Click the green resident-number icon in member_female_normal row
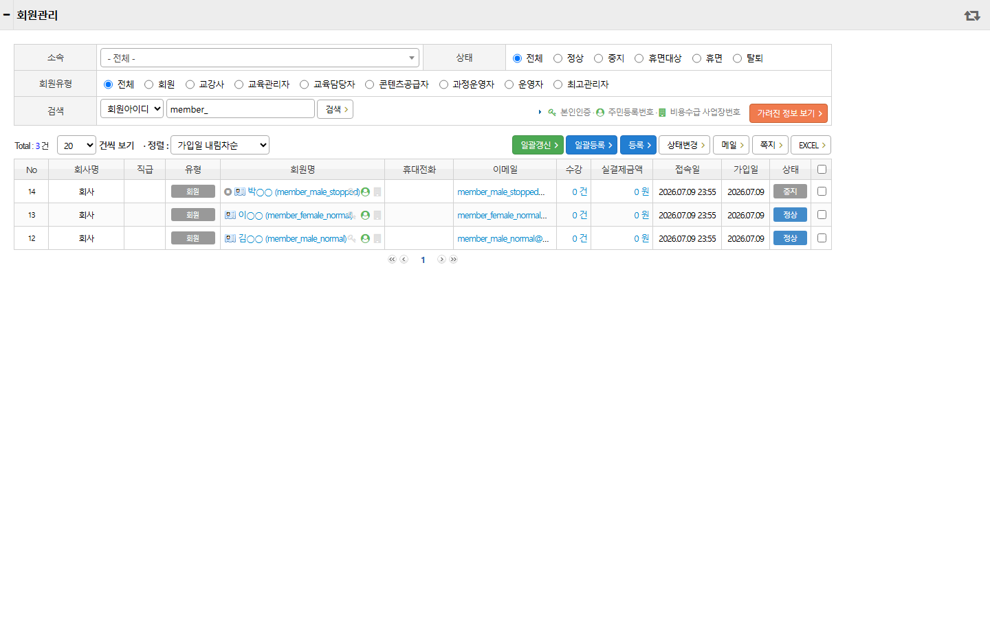Image resolution: width=990 pixels, height=618 pixels. pyautogui.click(x=365, y=215)
